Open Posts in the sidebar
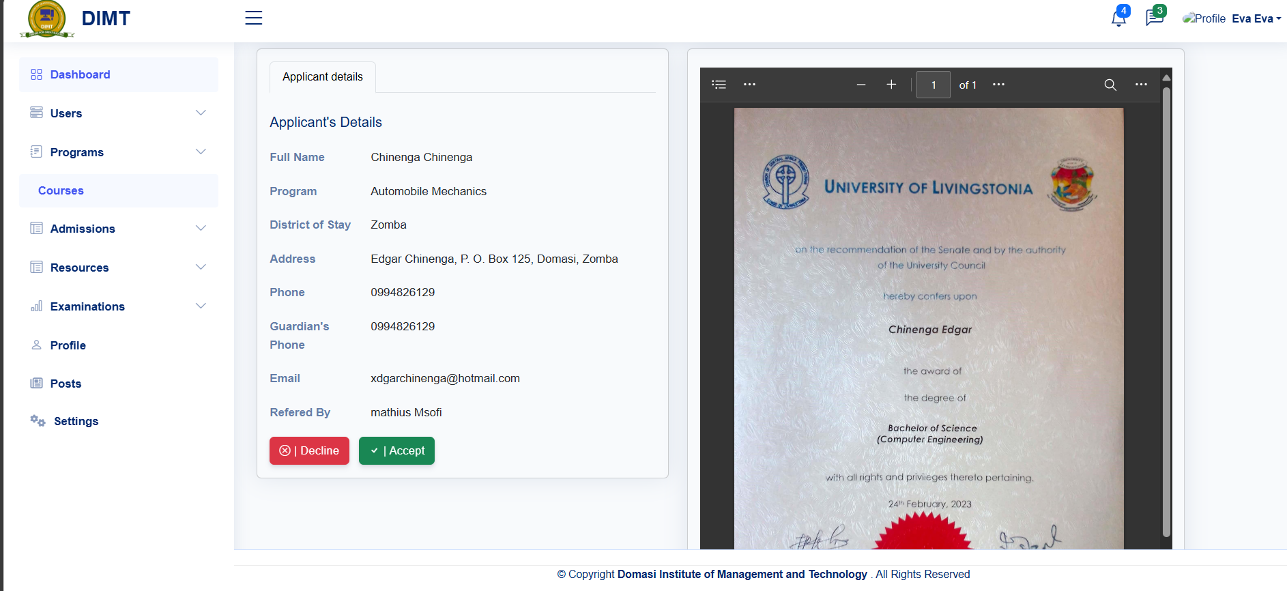The height and width of the screenshot is (591, 1287). 66,384
